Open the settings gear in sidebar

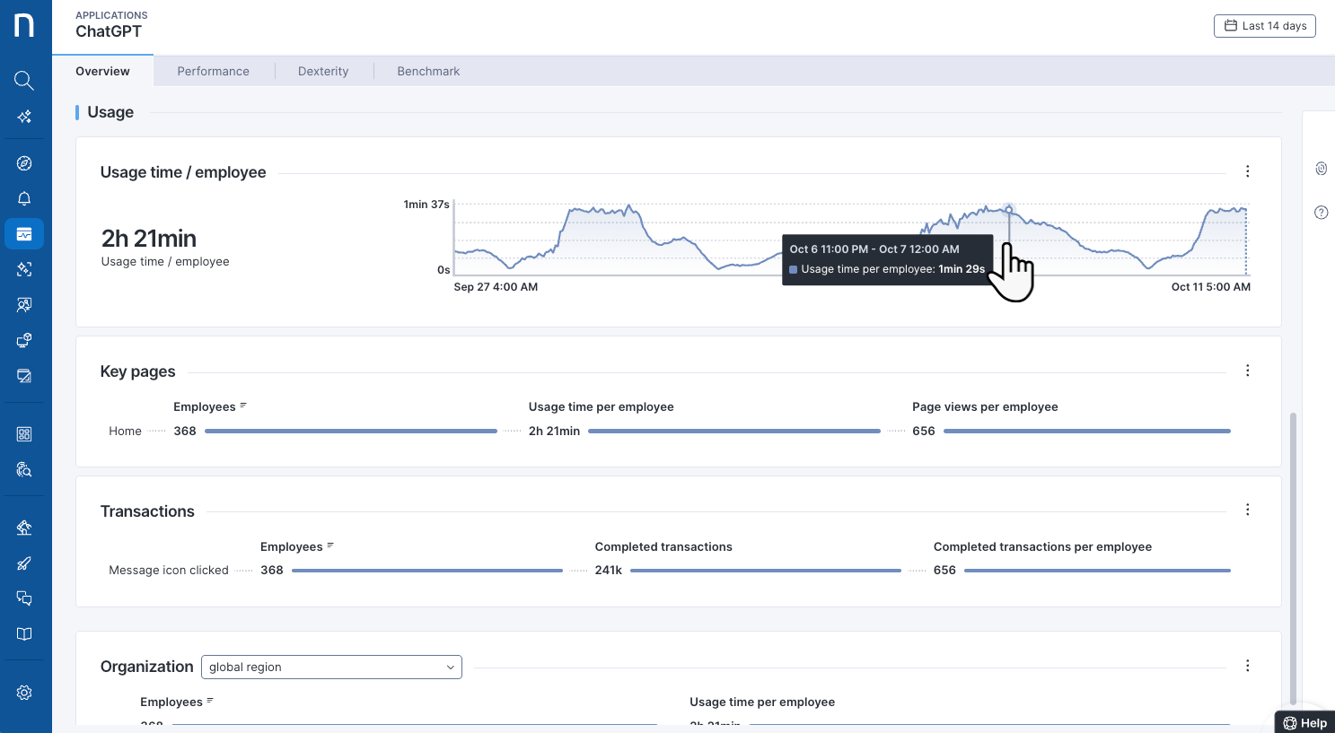pyautogui.click(x=24, y=693)
